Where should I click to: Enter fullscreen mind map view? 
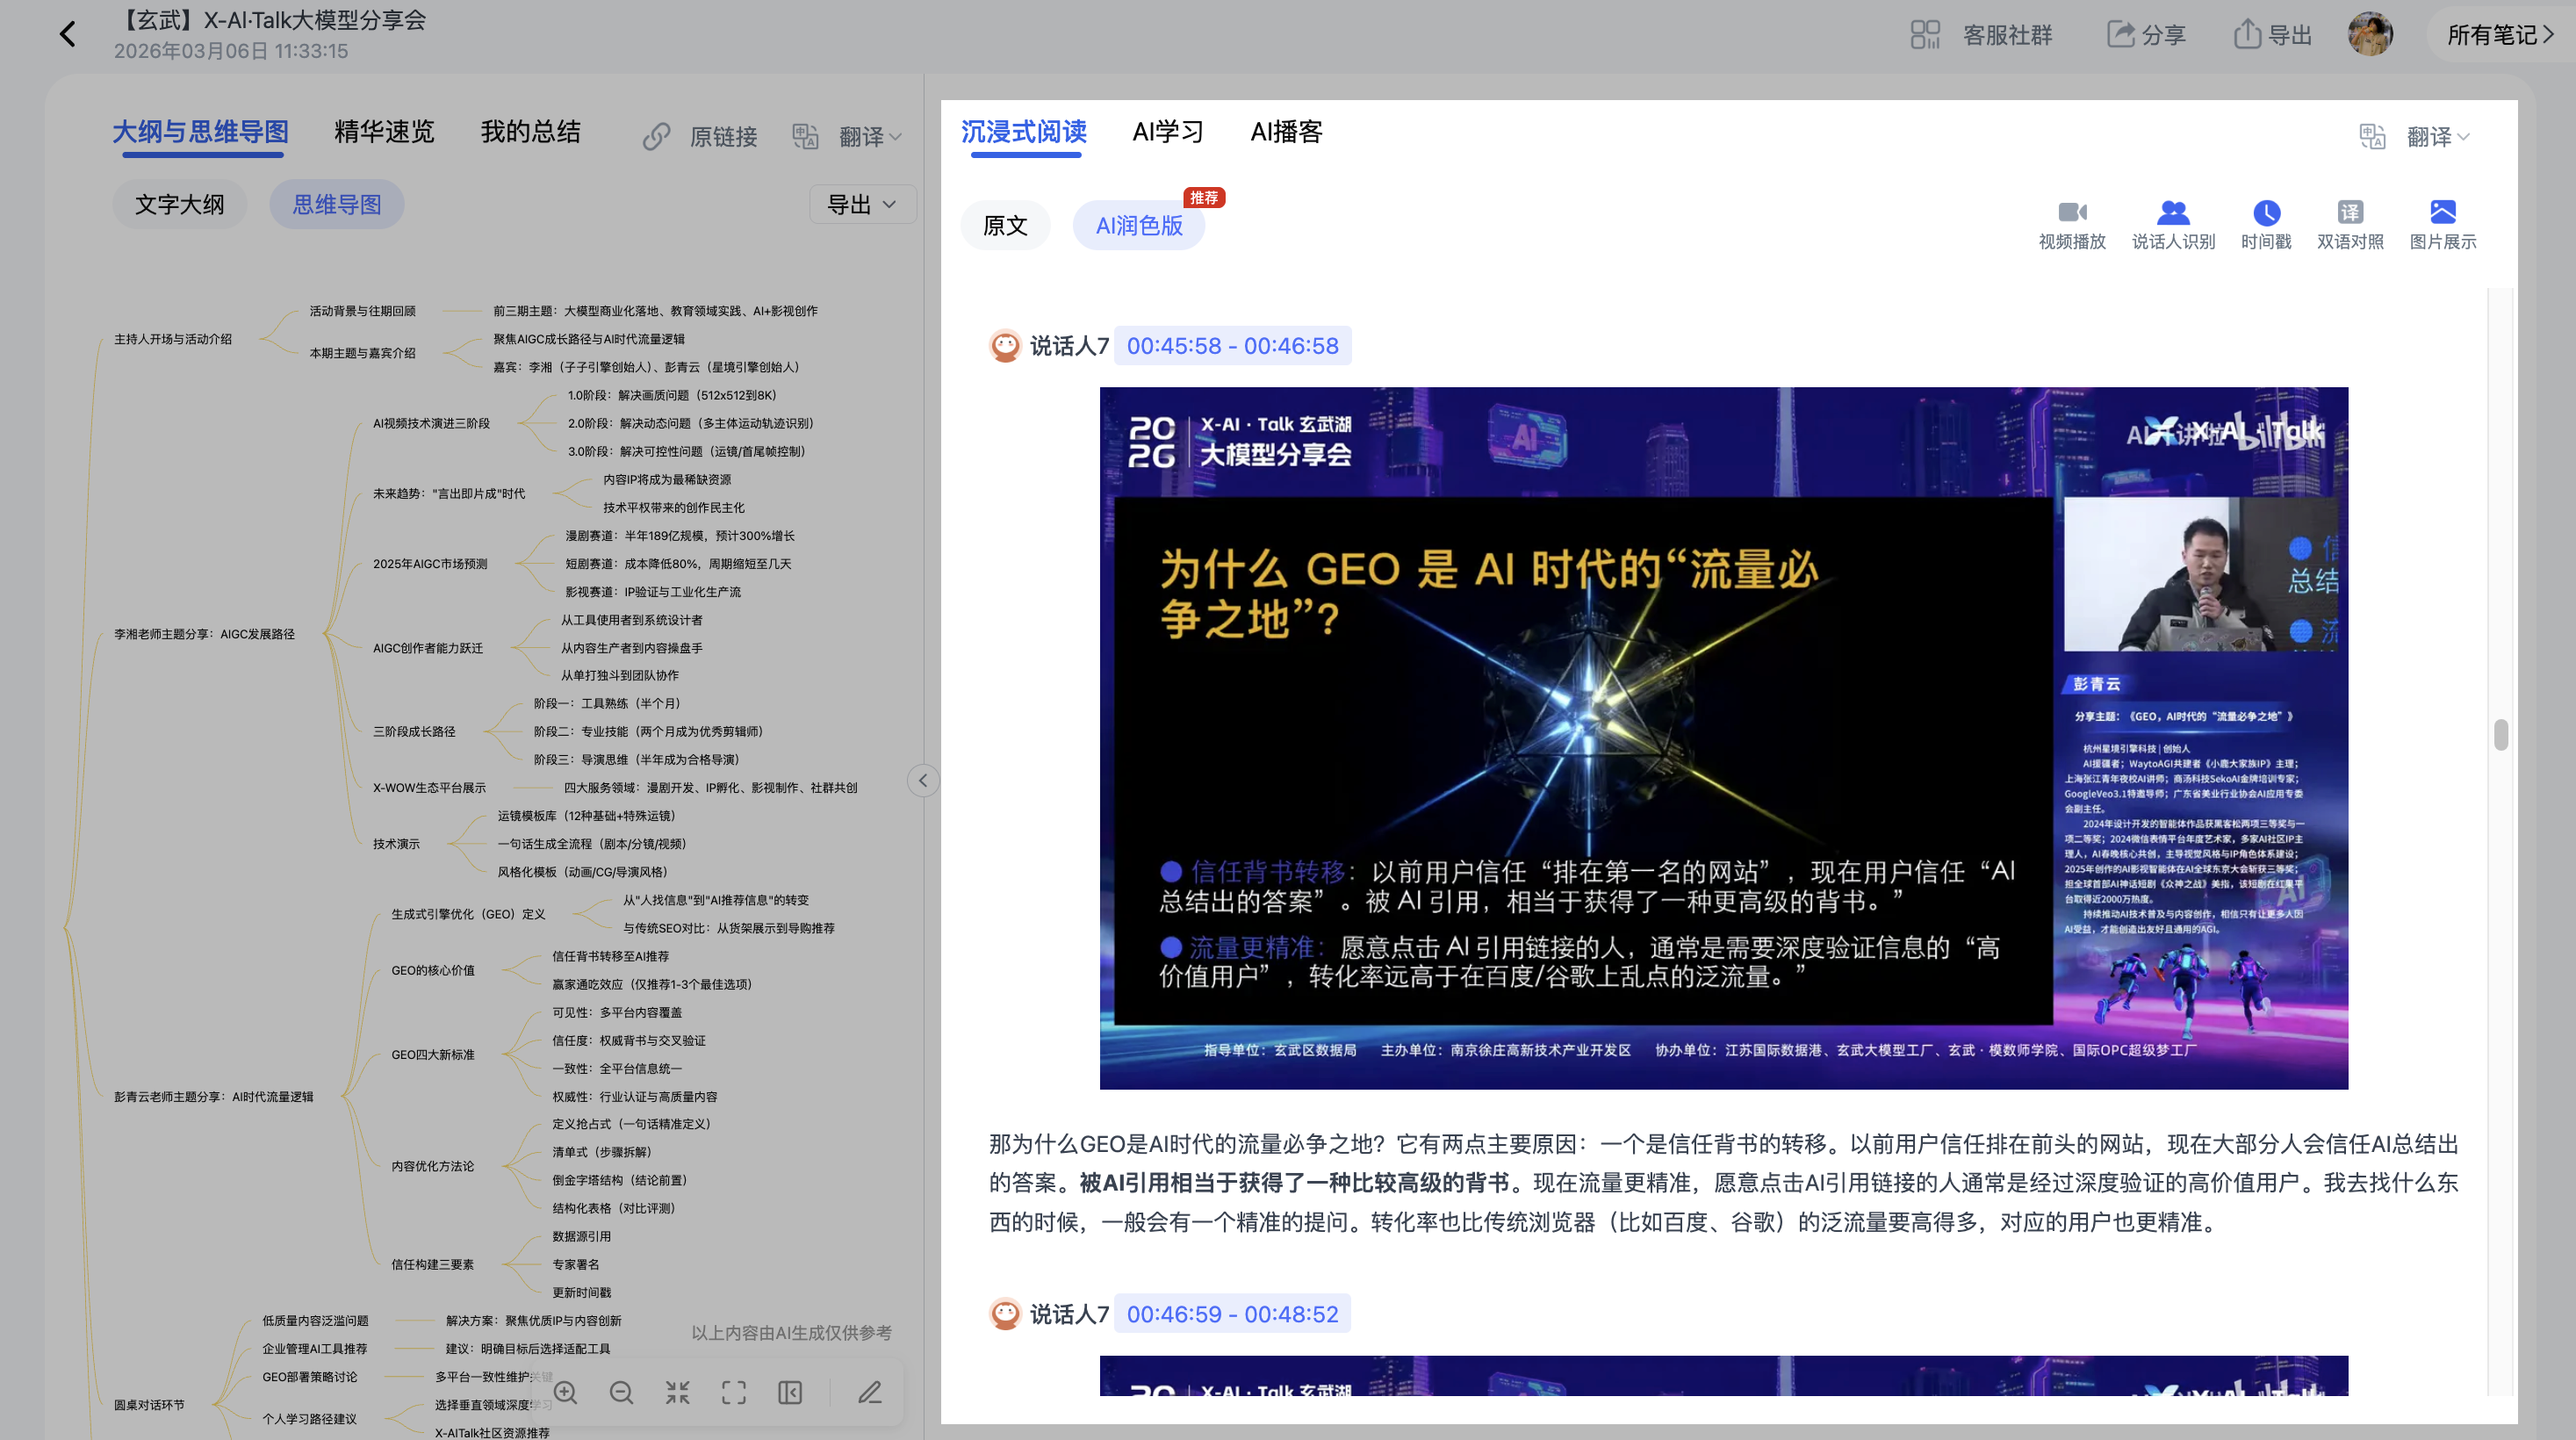(x=734, y=1393)
